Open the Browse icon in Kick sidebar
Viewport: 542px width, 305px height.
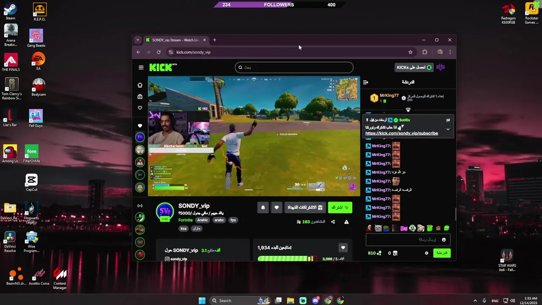pyautogui.click(x=140, y=97)
